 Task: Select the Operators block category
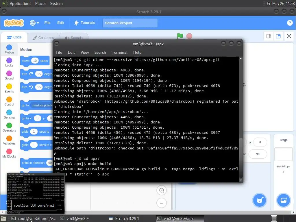point(9,127)
